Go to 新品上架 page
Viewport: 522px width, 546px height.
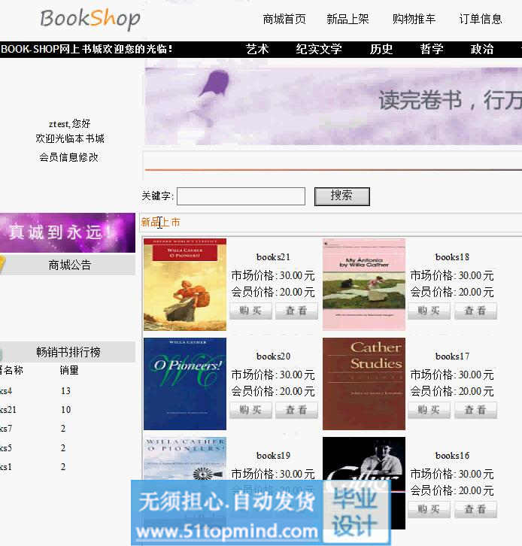(x=347, y=19)
